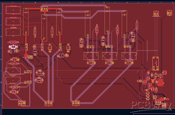Select rightmost of three central rectangular components
The width and height of the screenshot is (175, 115).
(x=129, y=56)
